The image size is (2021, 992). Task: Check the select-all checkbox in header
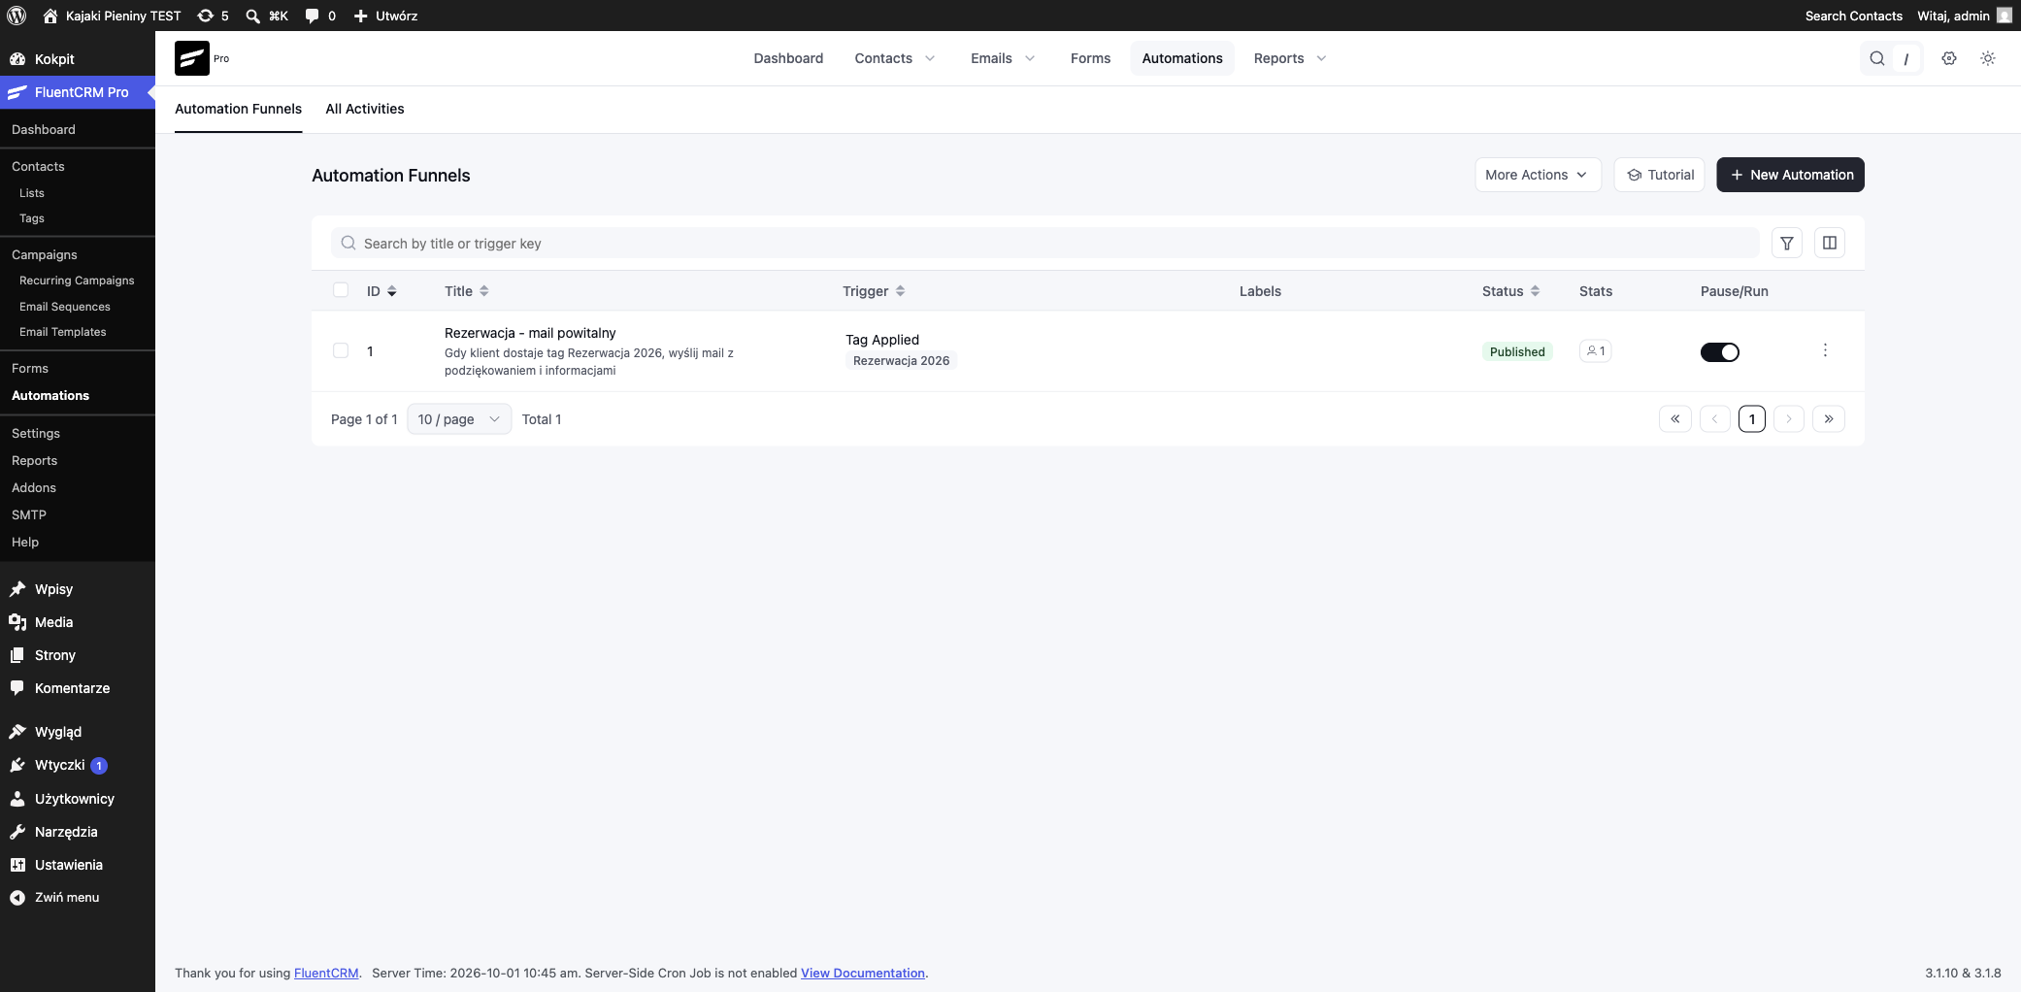(x=341, y=290)
